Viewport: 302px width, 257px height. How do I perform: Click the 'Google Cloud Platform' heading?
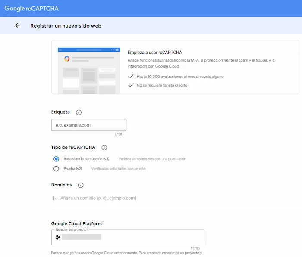[76, 223]
